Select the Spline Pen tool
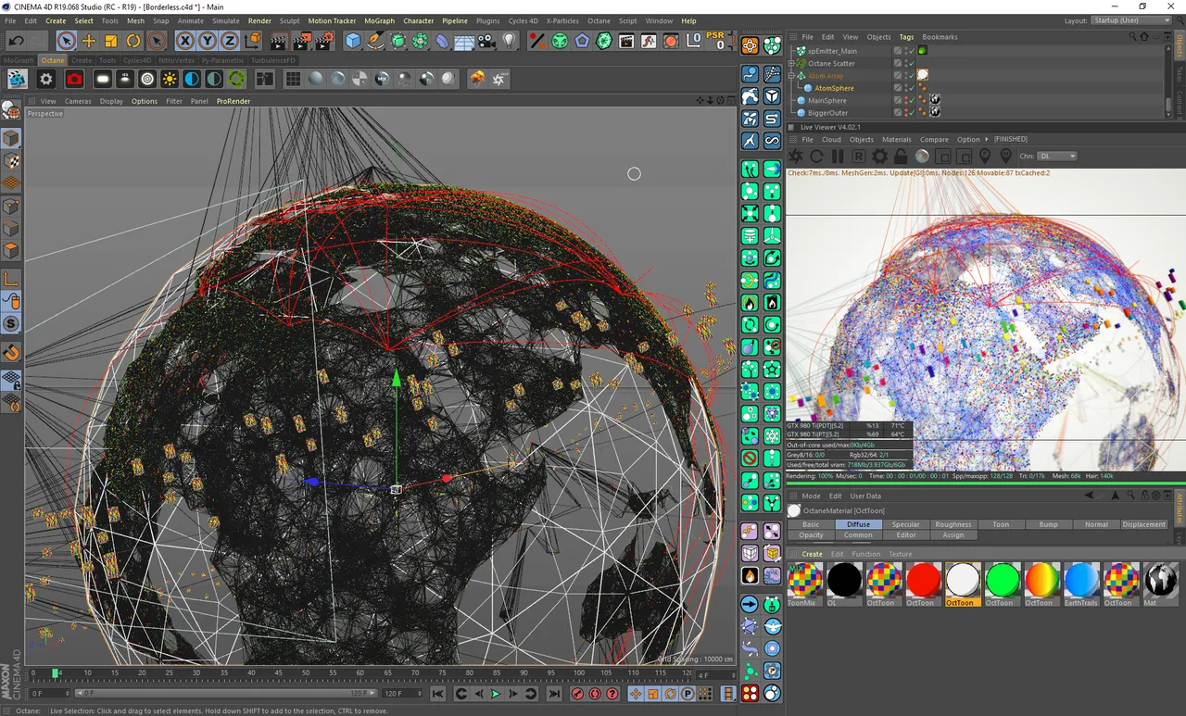 coord(375,41)
